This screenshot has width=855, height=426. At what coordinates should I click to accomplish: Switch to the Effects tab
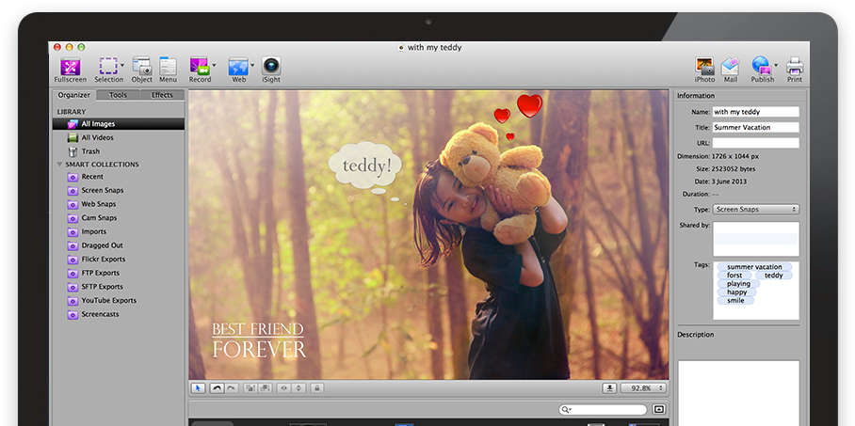click(162, 95)
